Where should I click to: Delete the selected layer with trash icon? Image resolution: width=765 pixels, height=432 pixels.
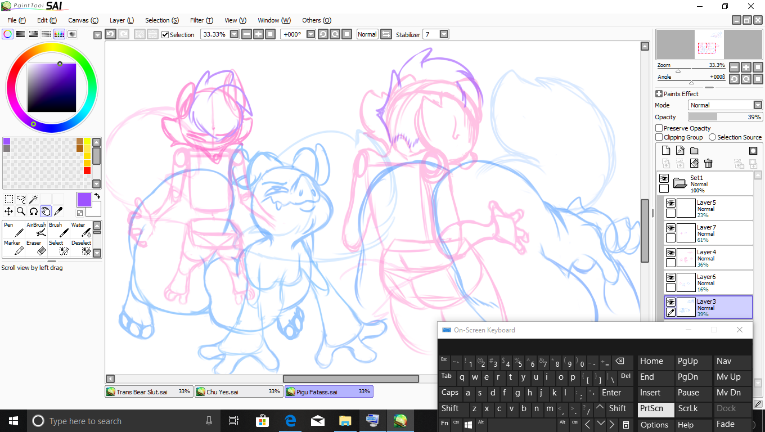pos(708,163)
